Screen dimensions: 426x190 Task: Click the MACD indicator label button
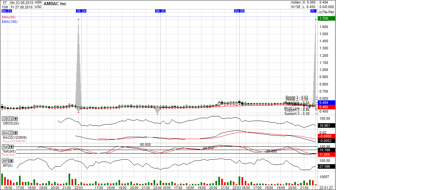[8, 133]
